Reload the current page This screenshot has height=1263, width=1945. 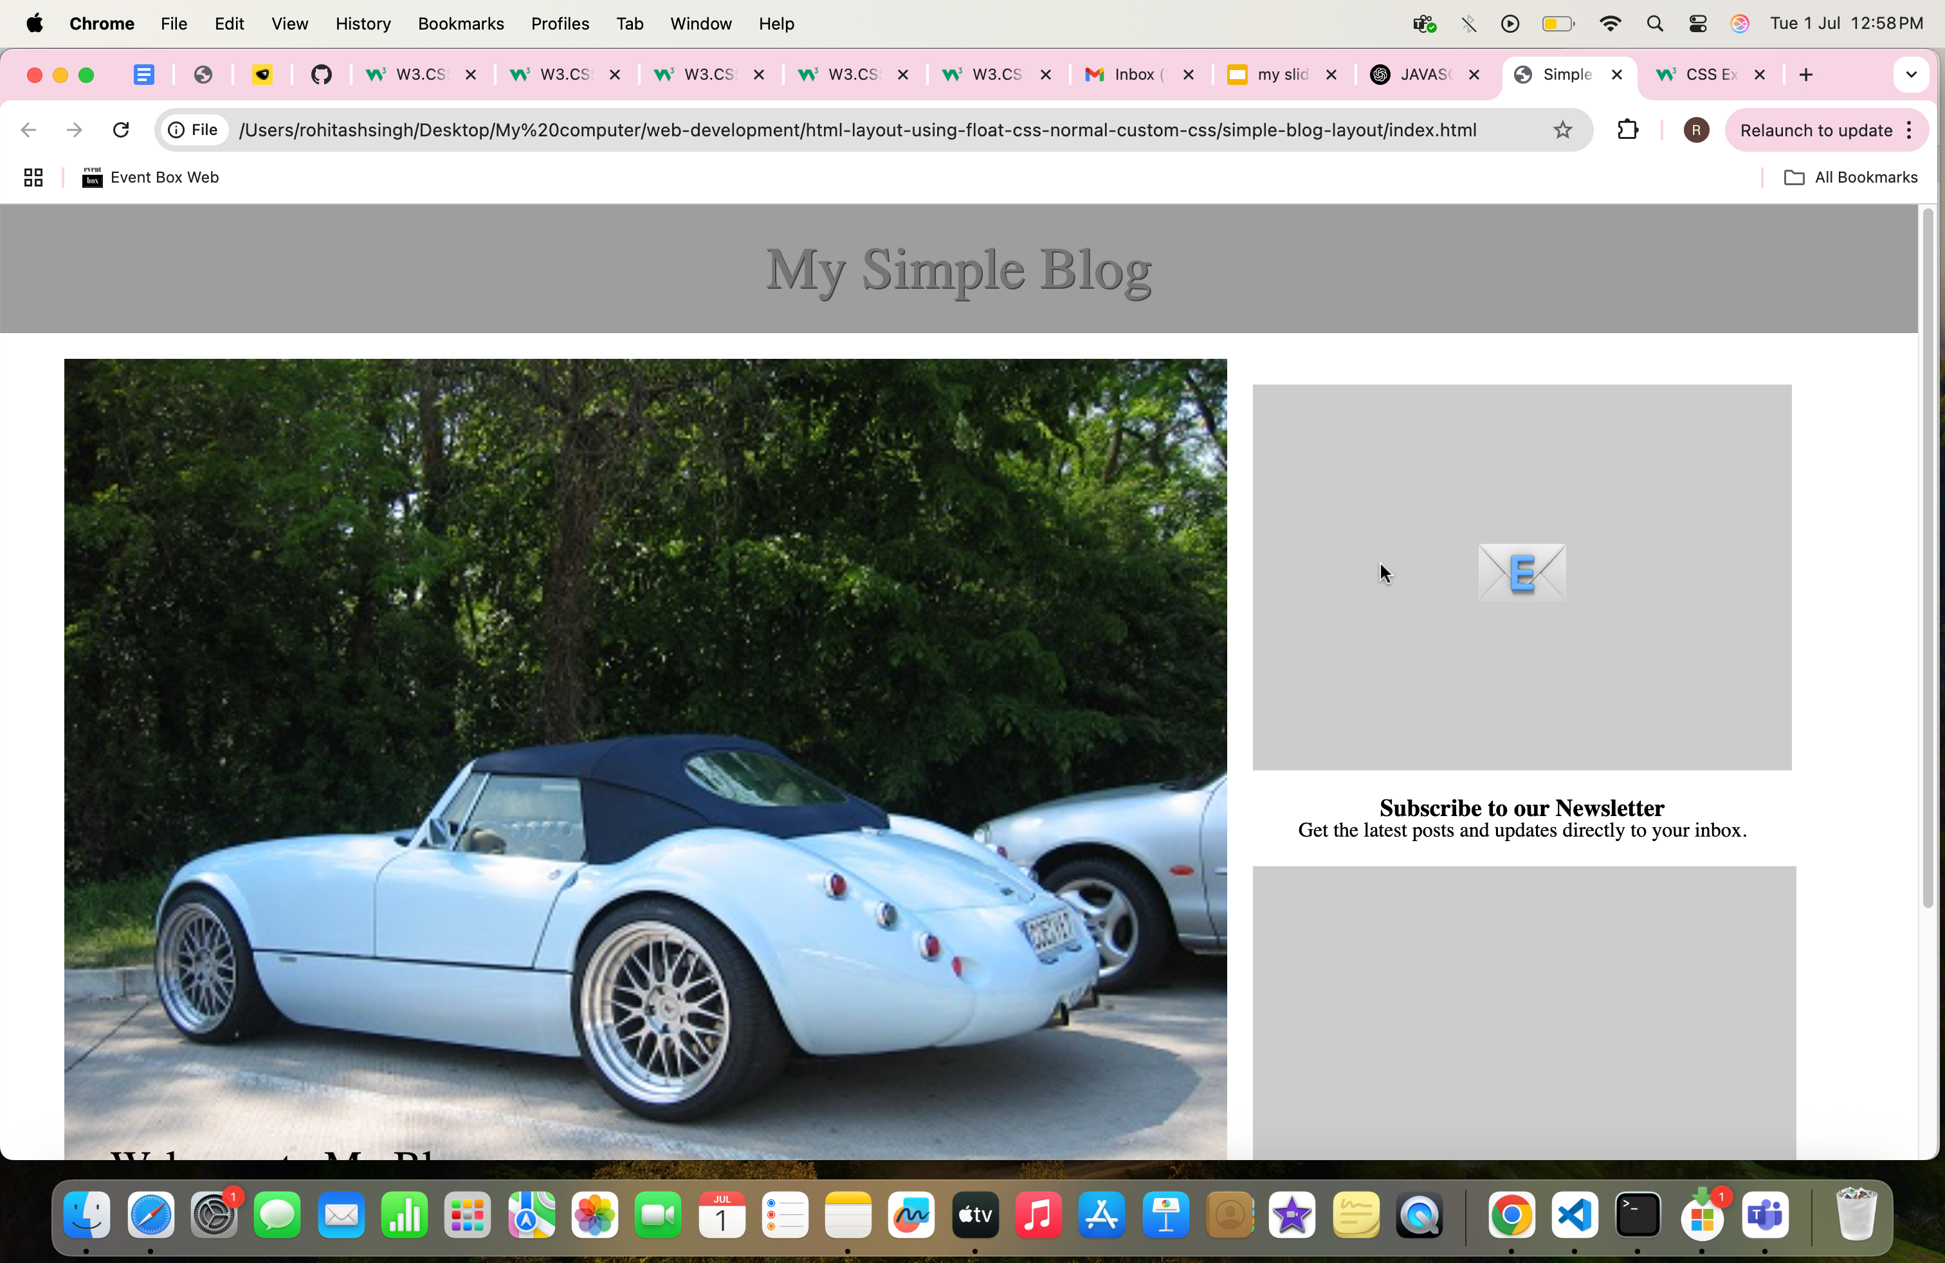click(x=121, y=130)
